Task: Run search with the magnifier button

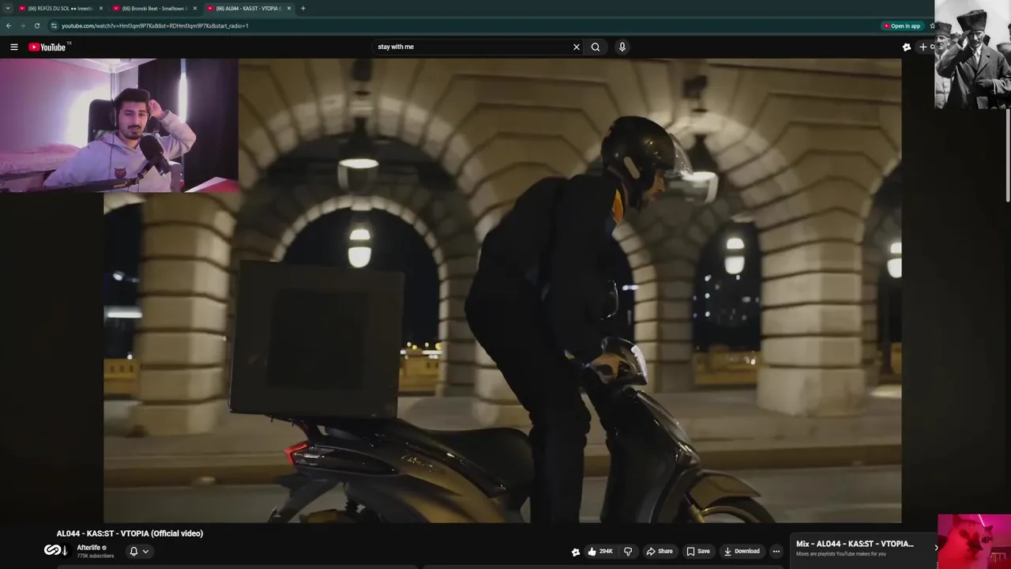Action: [596, 47]
